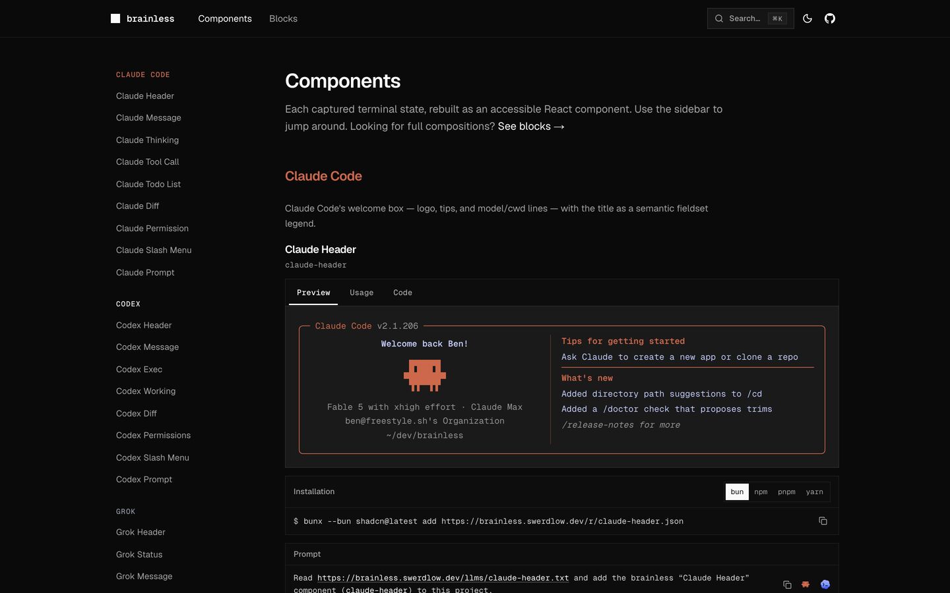Image resolution: width=950 pixels, height=593 pixels.
Task: Go to Claude Prompt in sidebar
Action: (x=145, y=272)
